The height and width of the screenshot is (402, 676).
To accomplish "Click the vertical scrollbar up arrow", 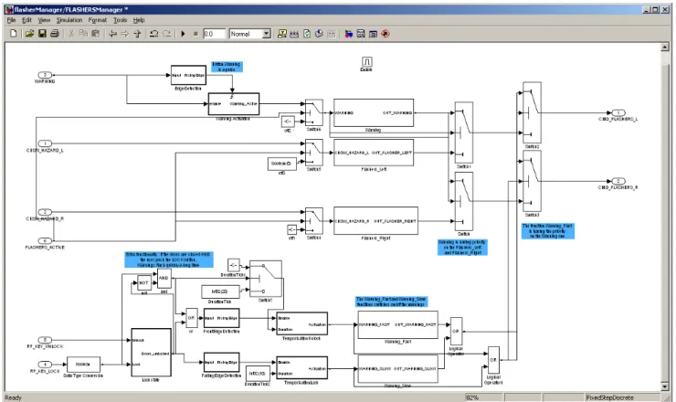I will pos(665,47).
